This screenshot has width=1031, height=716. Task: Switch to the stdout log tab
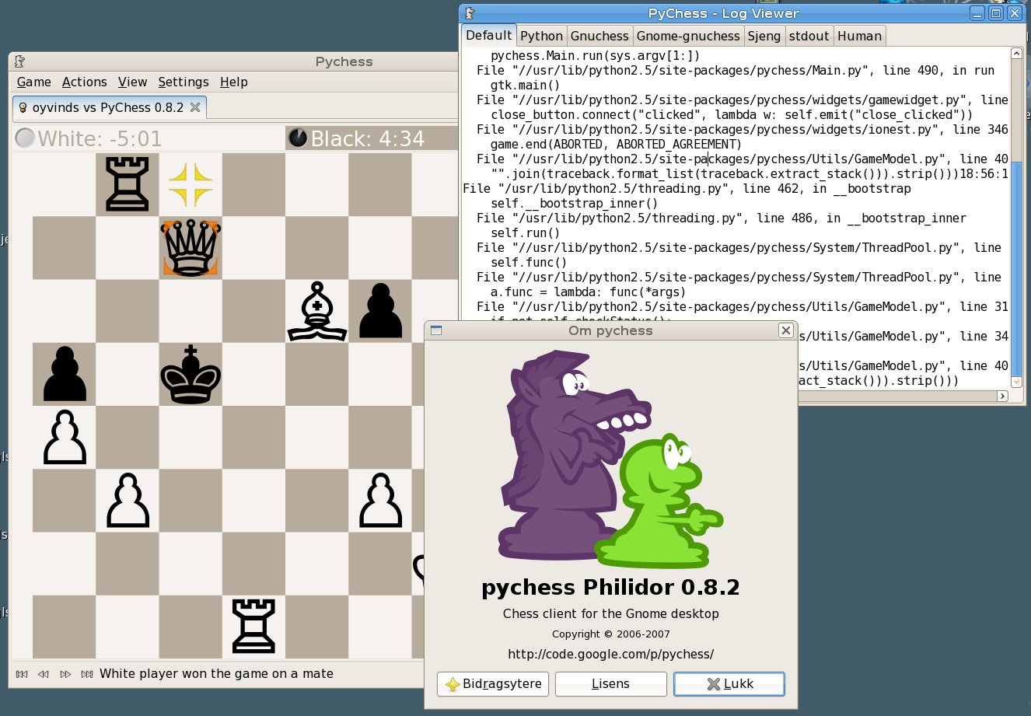point(809,36)
